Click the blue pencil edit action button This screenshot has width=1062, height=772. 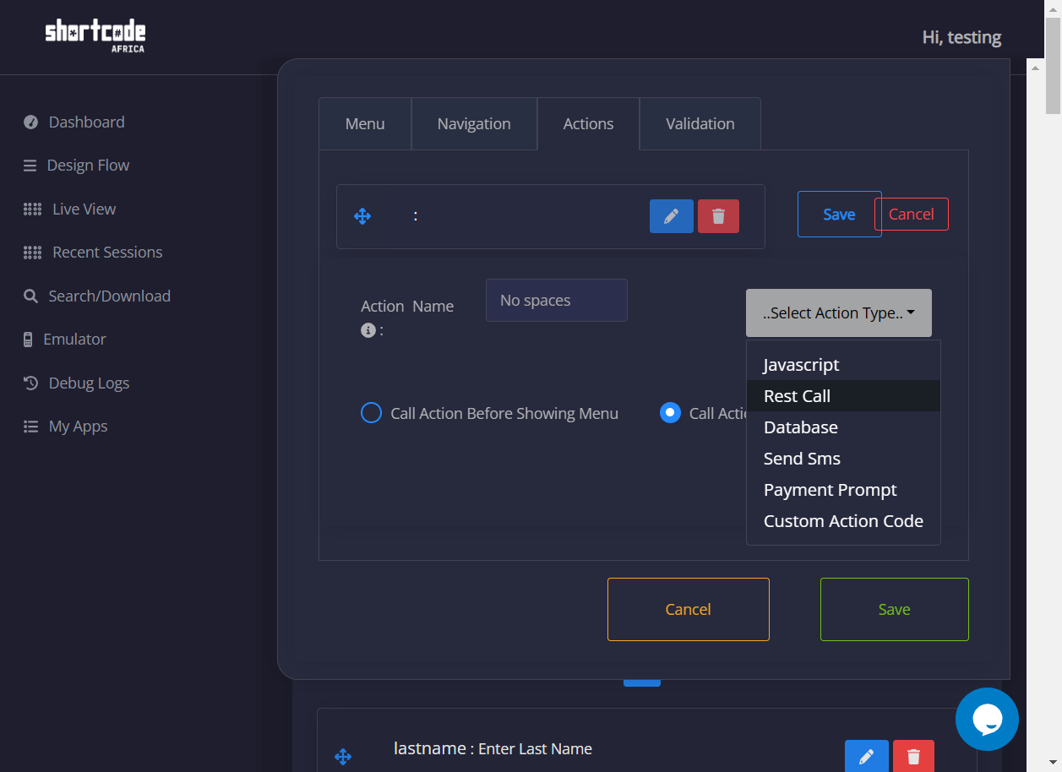point(672,216)
